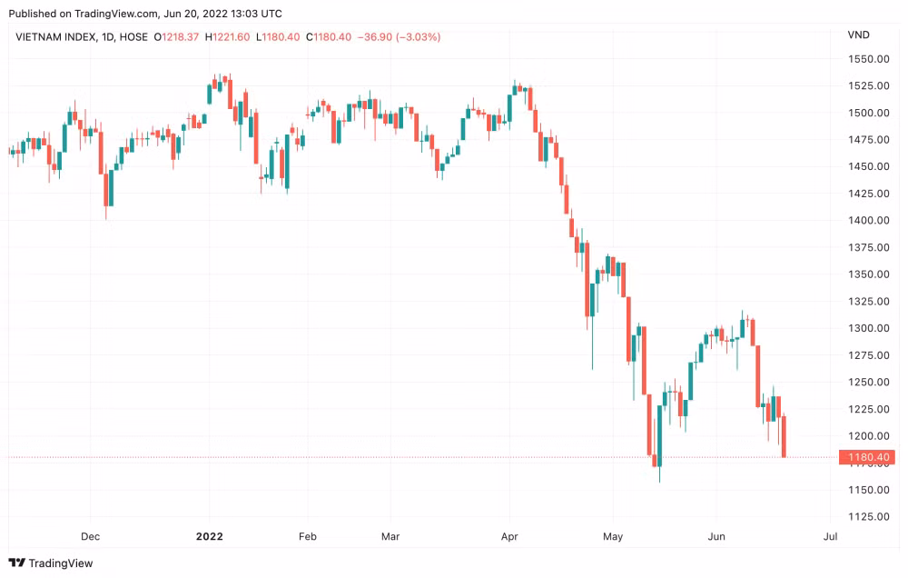Click the Apr label on time axis

click(x=509, y=536)
